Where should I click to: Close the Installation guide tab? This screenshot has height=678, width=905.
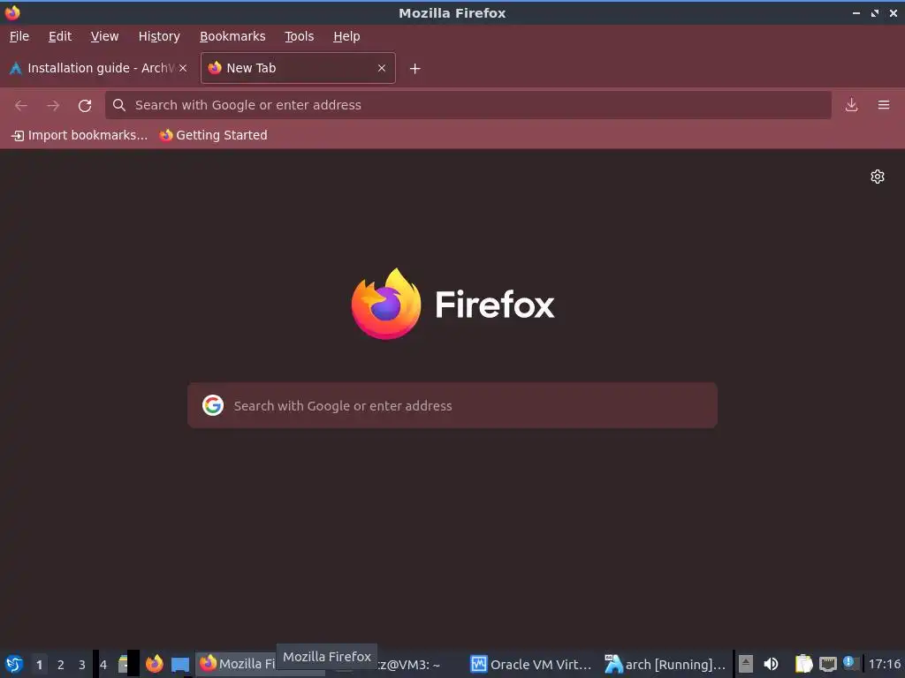coord(183,68)
